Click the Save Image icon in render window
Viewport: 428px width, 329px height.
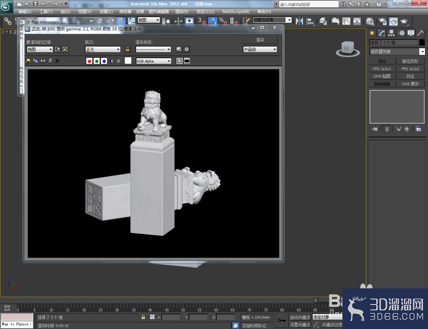click(28, 61)
